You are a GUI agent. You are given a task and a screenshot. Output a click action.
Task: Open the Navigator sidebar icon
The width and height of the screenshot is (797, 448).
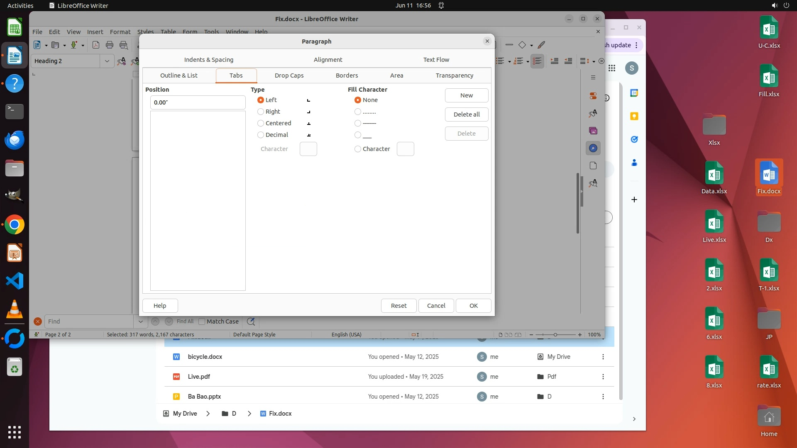tap(593, 148)
